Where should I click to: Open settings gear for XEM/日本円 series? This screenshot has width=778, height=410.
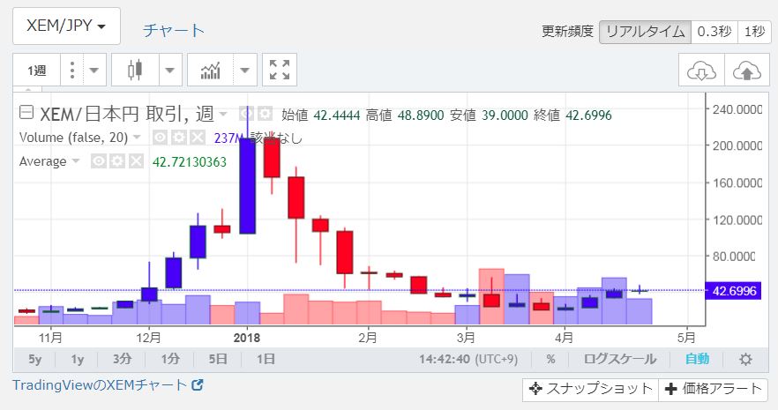[265, 114]
